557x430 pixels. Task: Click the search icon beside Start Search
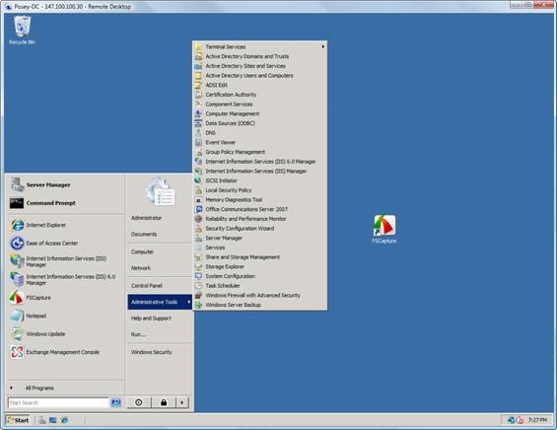coord(115,402)
